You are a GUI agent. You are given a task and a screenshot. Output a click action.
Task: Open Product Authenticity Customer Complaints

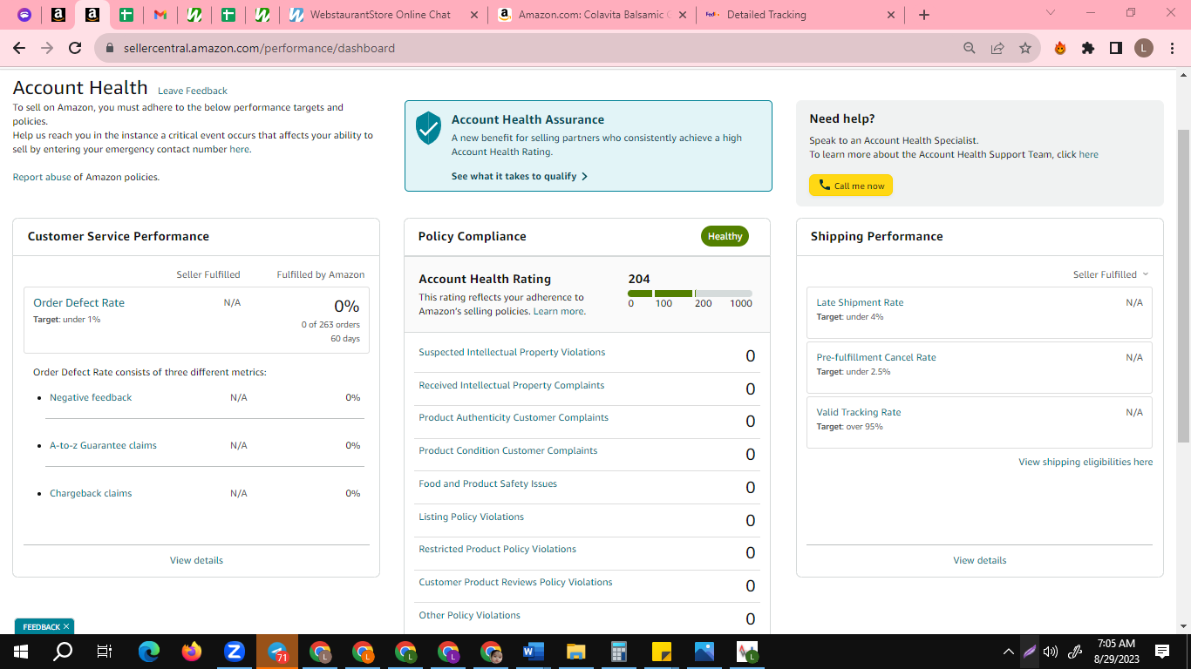coord(514,417)
